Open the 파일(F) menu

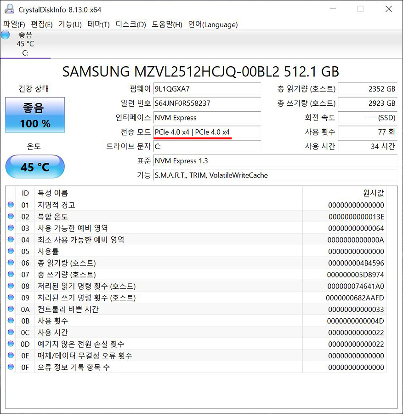[14, 24]
